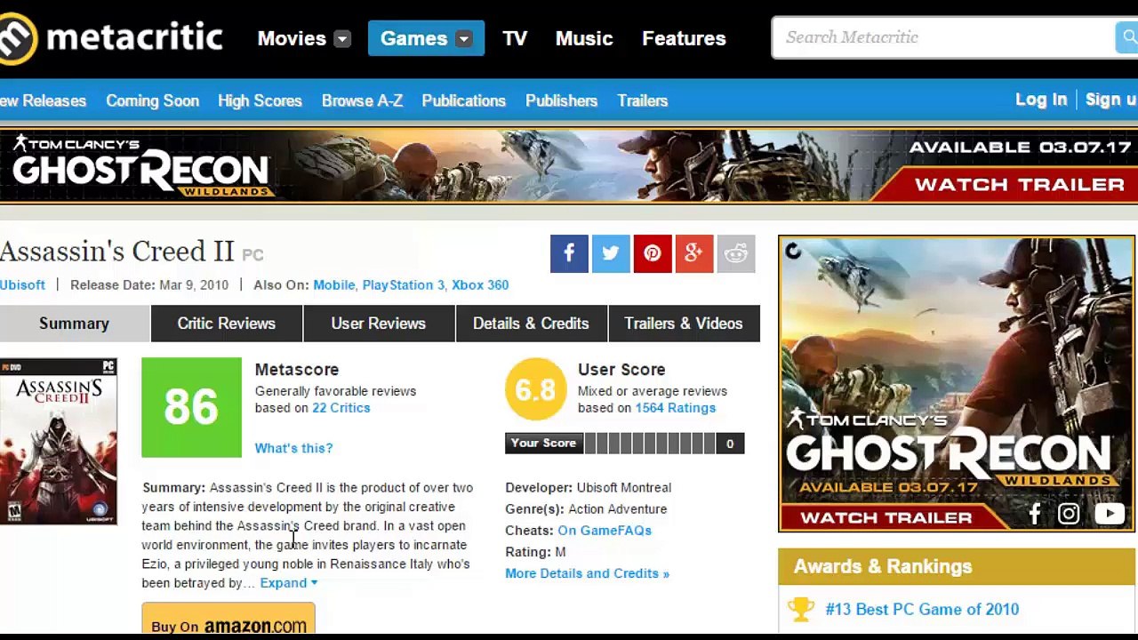Click the Ubisoft Montreal developer name

point(624,488)
